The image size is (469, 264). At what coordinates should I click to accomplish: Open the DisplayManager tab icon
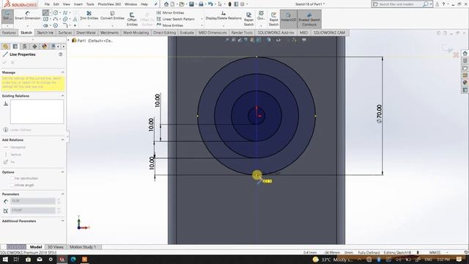(x=45, y=46)
